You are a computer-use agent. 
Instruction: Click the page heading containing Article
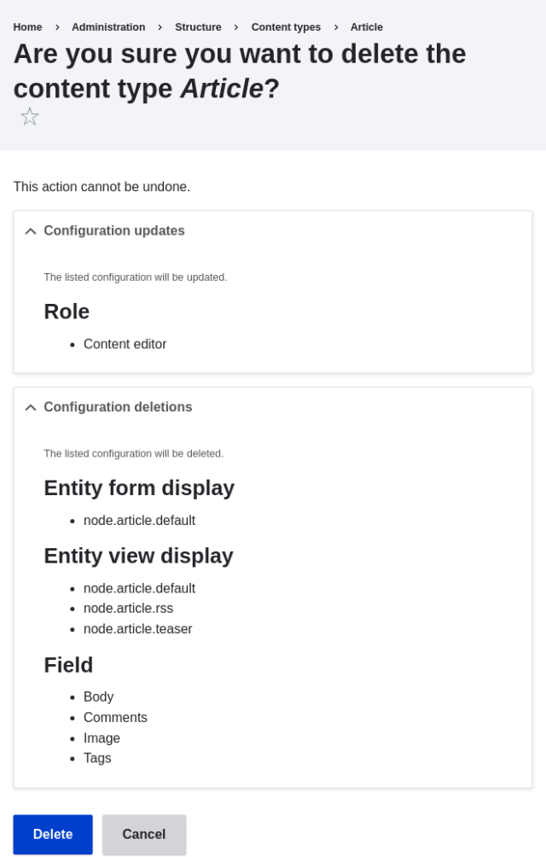point(239,71)
